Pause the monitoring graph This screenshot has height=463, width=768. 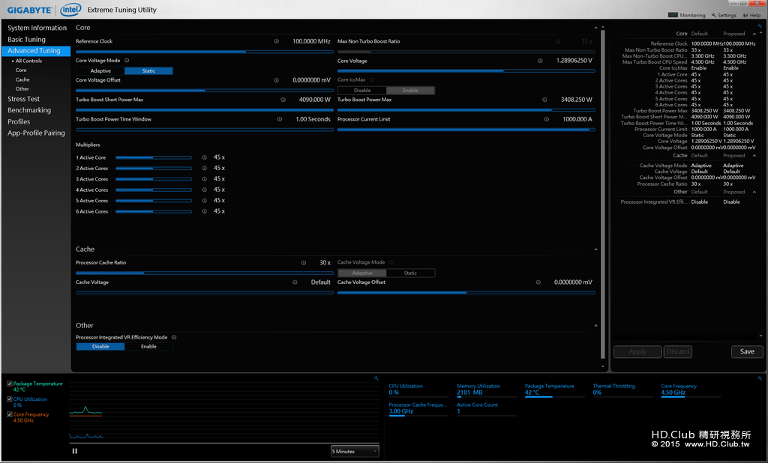(x=74, y=451)
